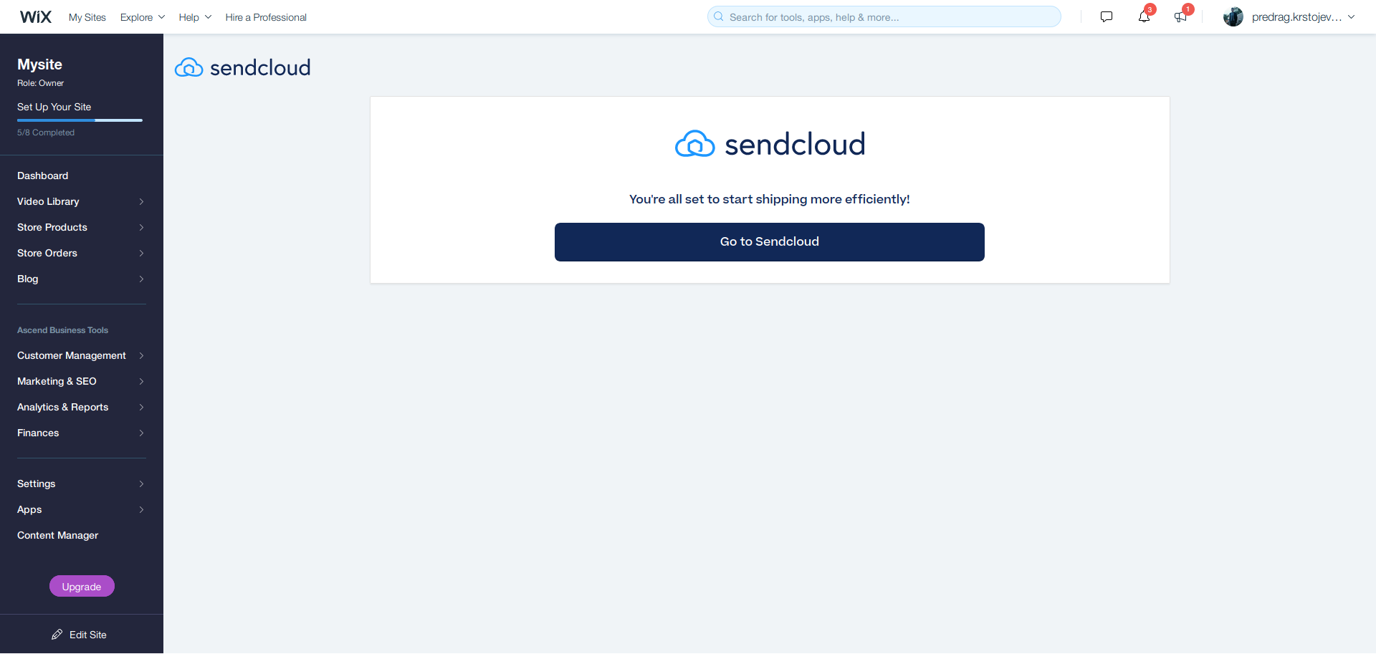The width and height of the screenshot is (1376, 654).
Task: Select Store Products sidebar item
Action: click(82, 227)
